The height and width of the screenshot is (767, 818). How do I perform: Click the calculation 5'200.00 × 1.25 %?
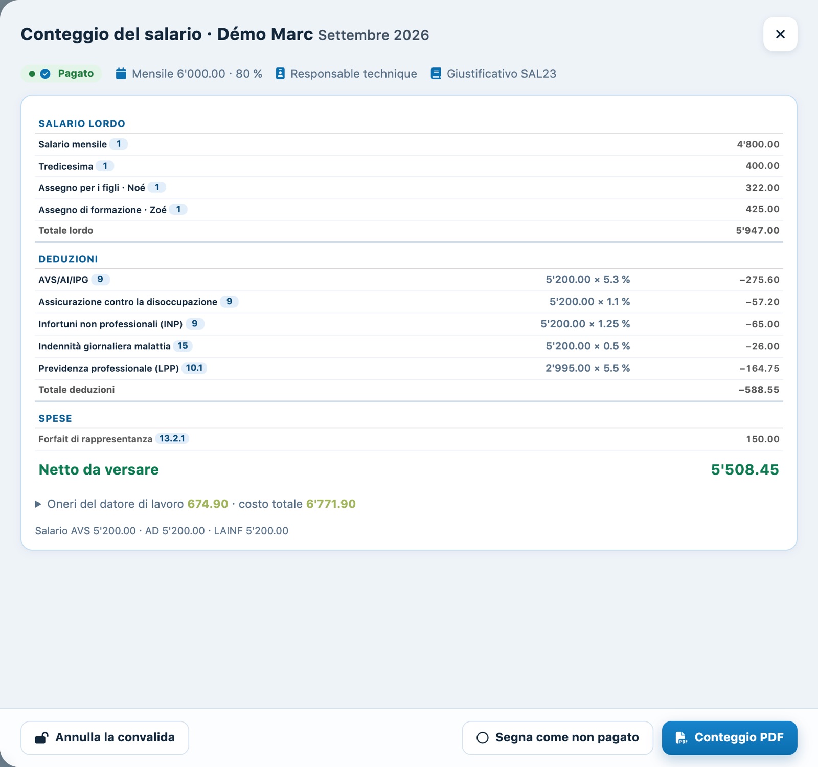(x=585, y=324)
